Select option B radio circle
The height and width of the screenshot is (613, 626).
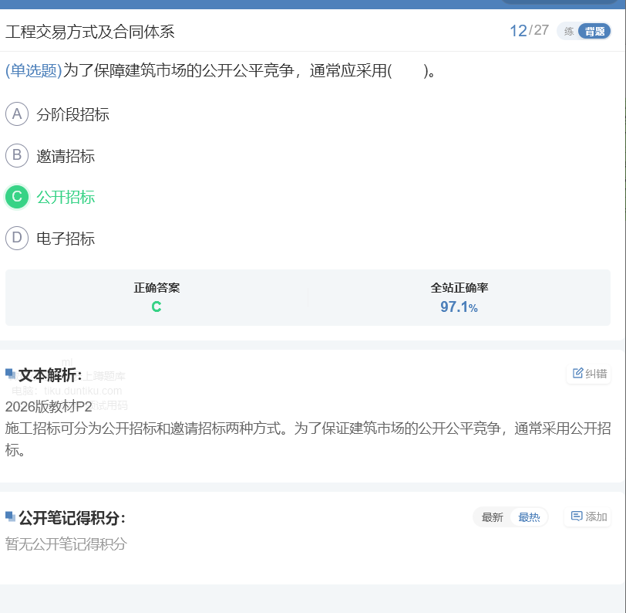17,156
